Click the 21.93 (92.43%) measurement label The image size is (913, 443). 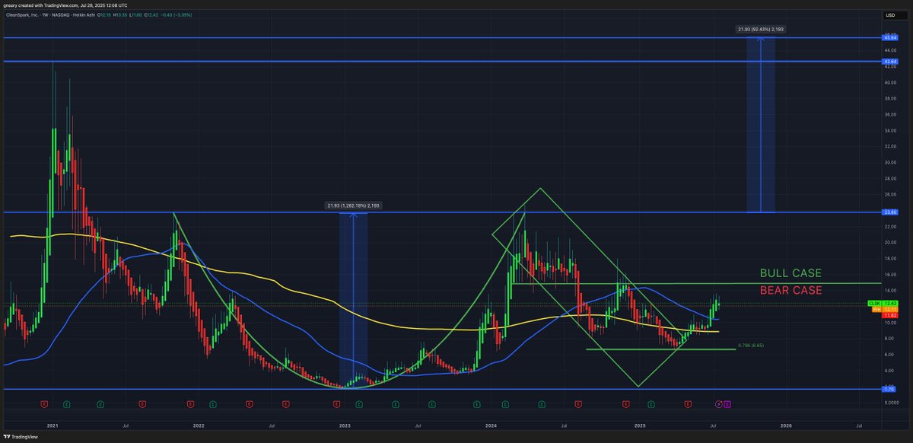pyautogui.click(x=760, y=29)
